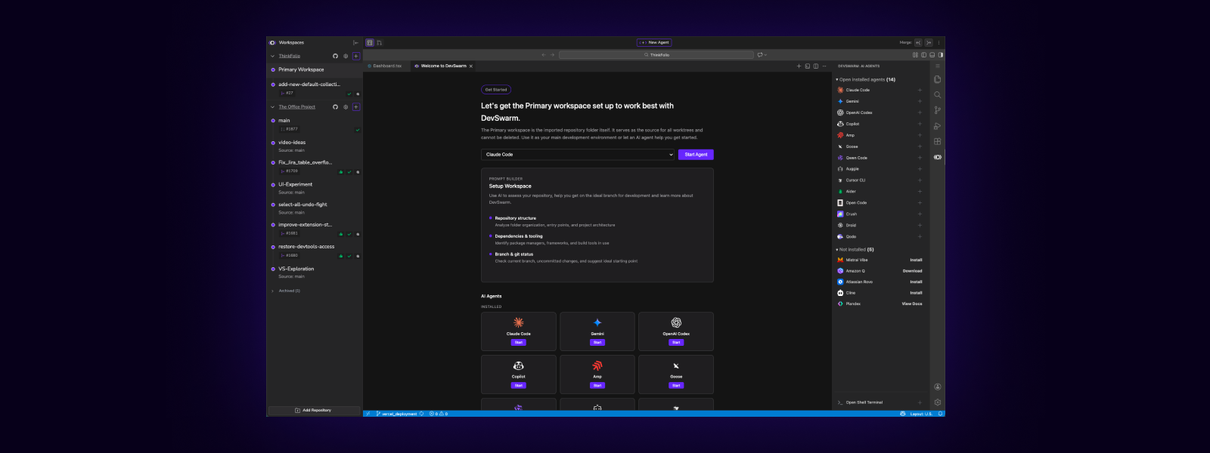The width and height of the screenshot is (1210, 453).
Task: Start the Copilot agent card
Action: click(x=519, y=385)
